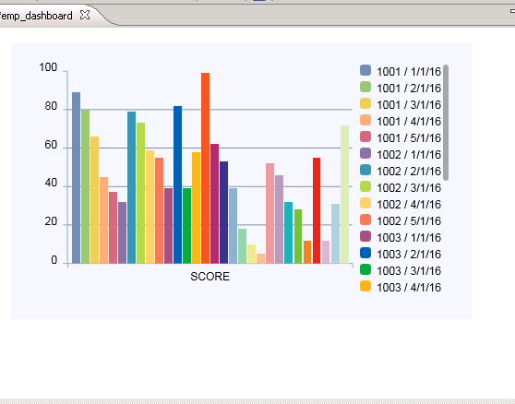Click the 1001 / 2/1/16 green legend swatch
The width and height of the screenshot is (515, 404).
365,87
